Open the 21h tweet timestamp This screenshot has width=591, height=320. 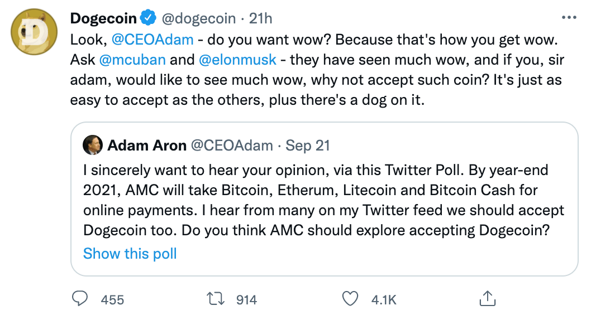point(261,18)
